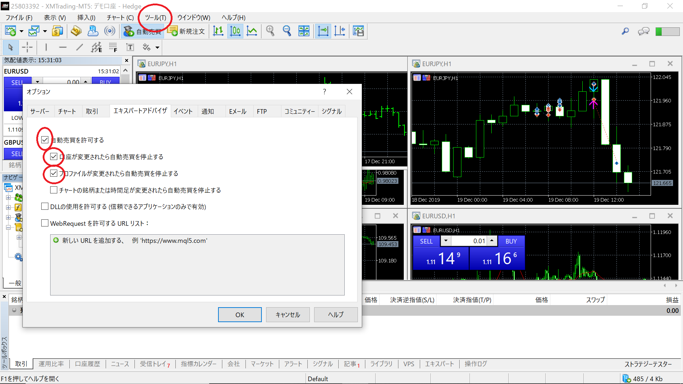Click the キャンセル button
The height and width of the screenshot is (384, 683).
tap(287, 315)
